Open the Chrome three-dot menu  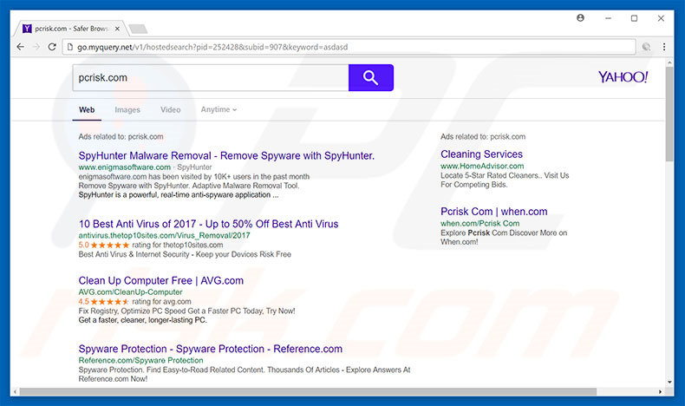(x=664, y=47)
